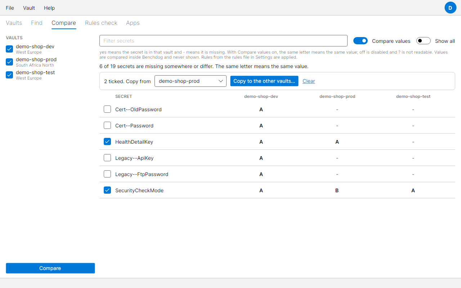Click the '6 of 19 secrets' summary text
The width and height of the screenshot is (461, 288).
(204, 66)
